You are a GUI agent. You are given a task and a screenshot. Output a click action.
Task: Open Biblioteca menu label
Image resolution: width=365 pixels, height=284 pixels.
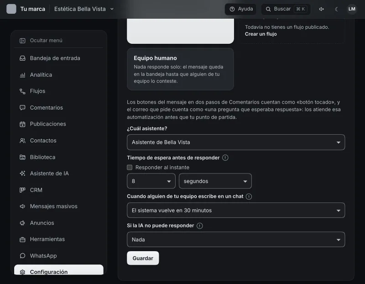[x=42, y=157]
